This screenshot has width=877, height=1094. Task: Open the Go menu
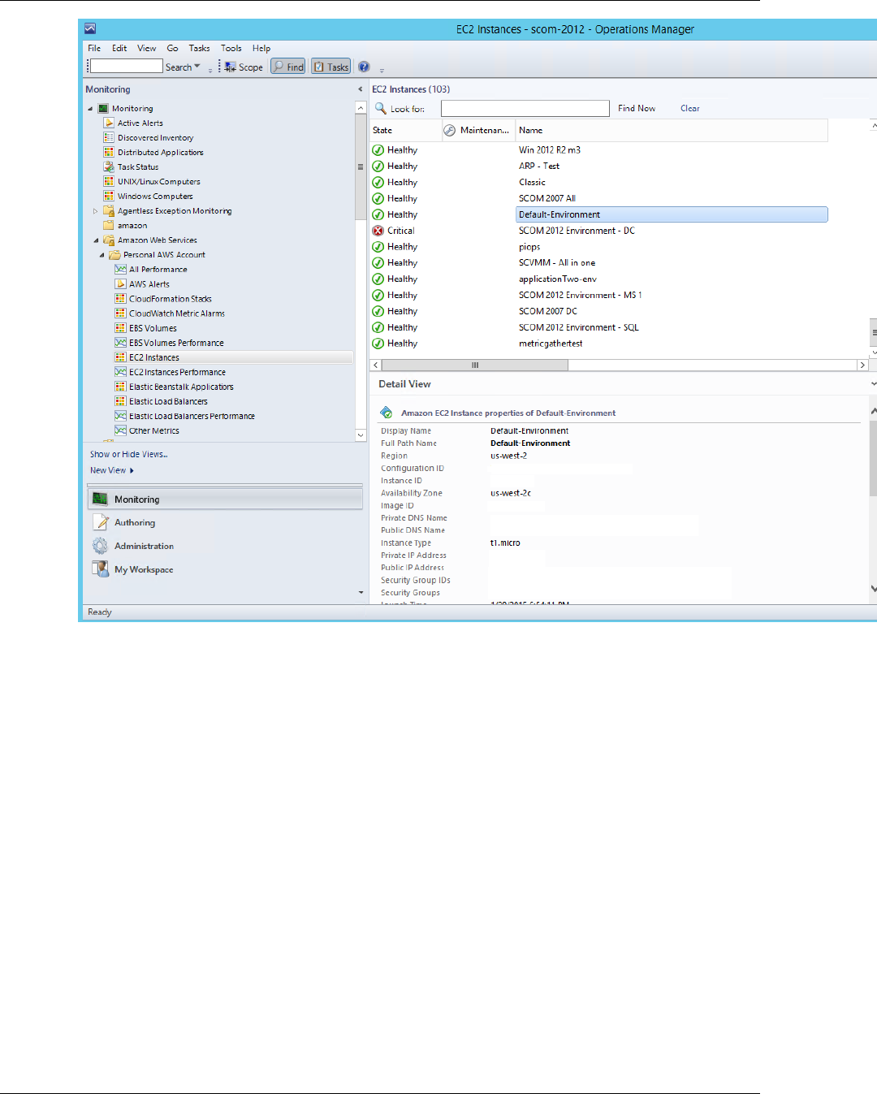172,48
